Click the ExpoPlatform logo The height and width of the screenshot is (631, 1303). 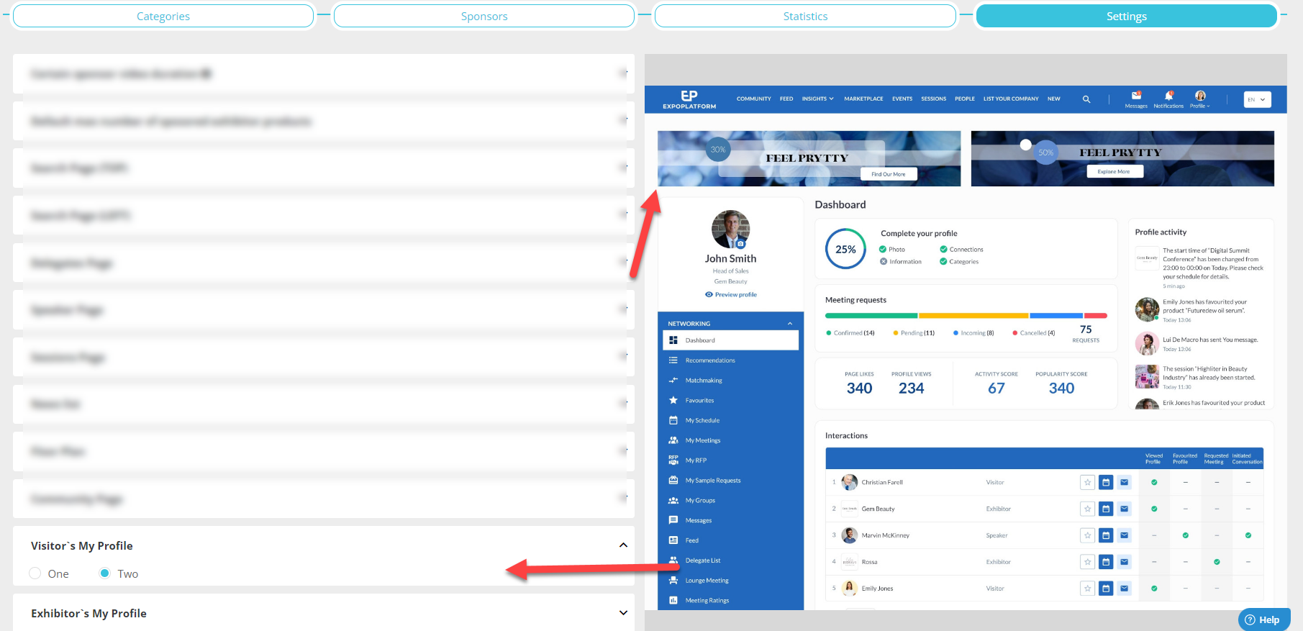pyautogui.click(x=689, y=99)
